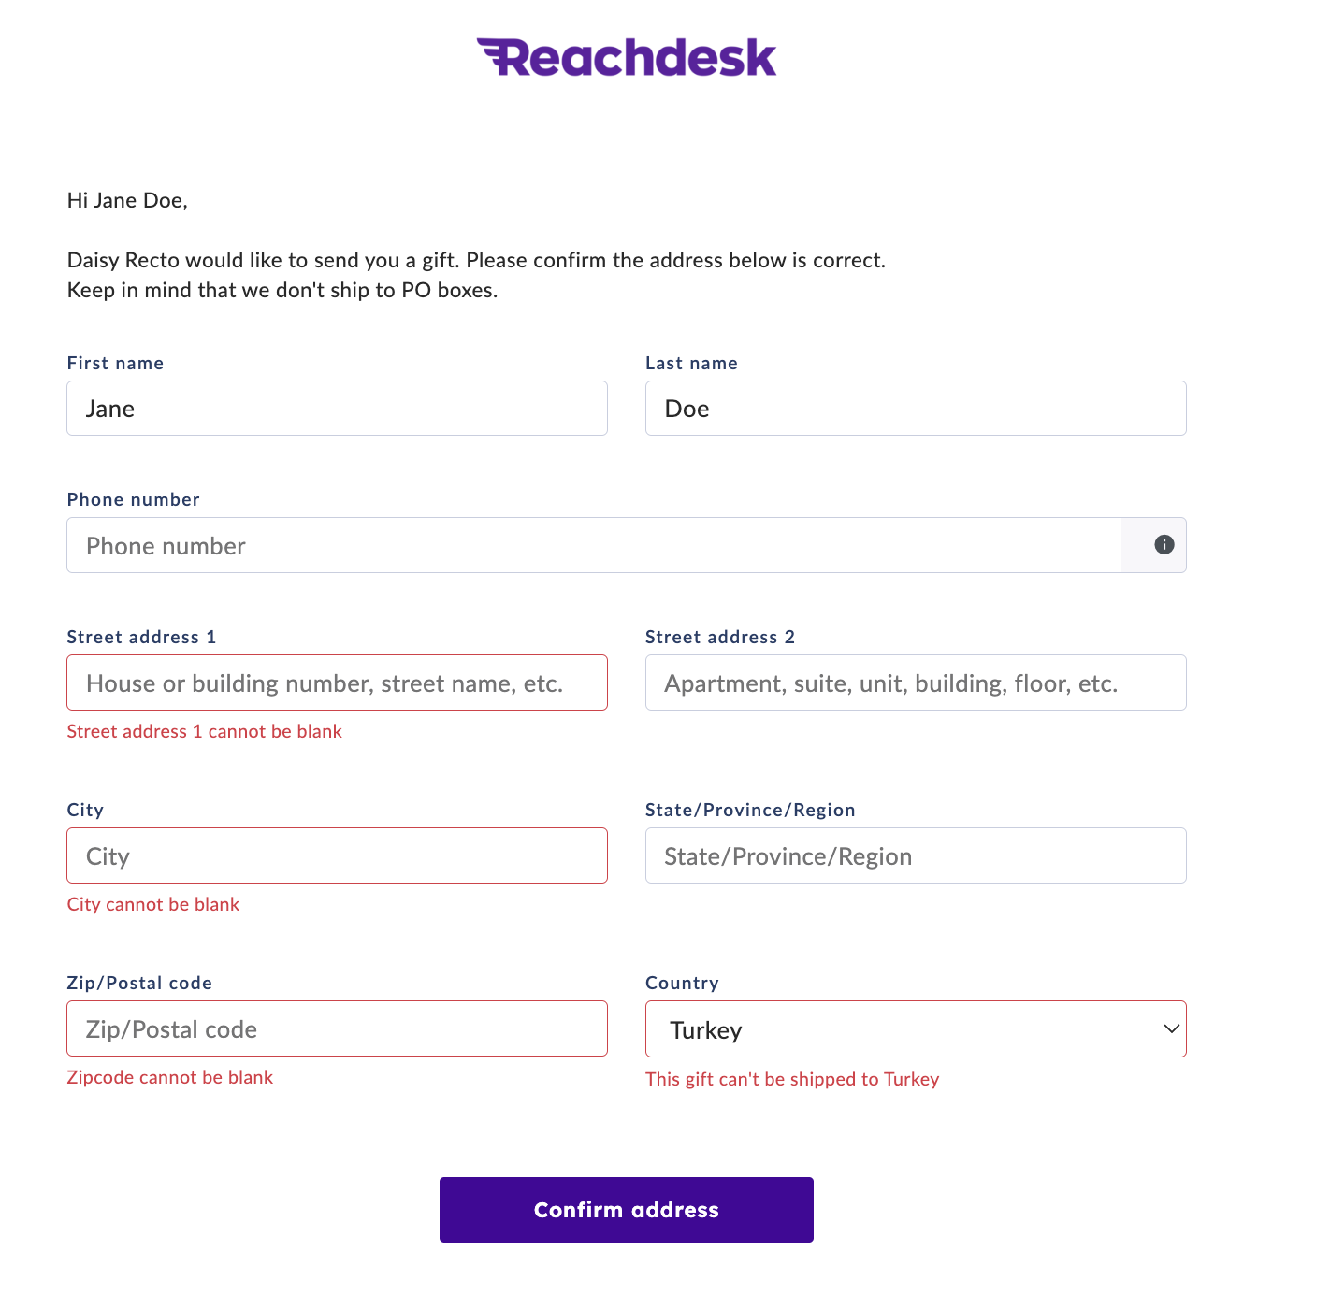Click the Phone number input field

594,545
